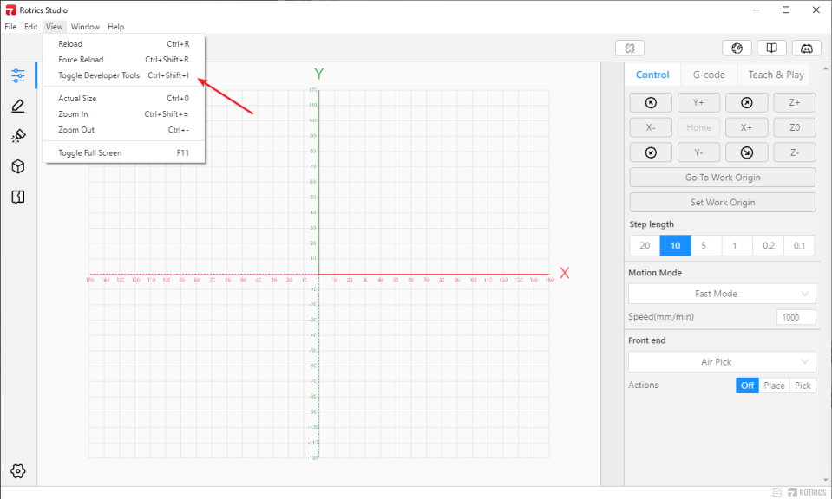Choose Toggle Full Screen entry

pyautogui.click(x=124, y=153)
